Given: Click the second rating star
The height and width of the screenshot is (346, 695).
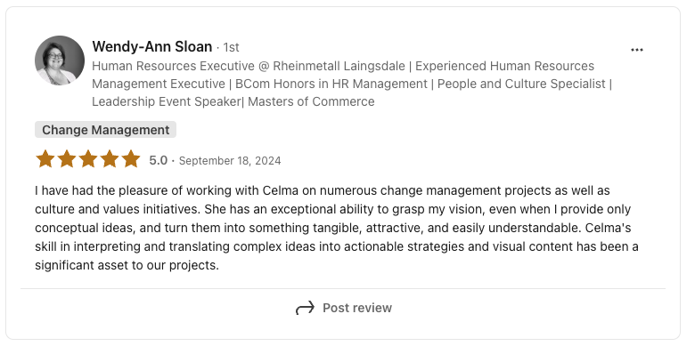Looking at the screenshot, I should click(x=67, y=159).
